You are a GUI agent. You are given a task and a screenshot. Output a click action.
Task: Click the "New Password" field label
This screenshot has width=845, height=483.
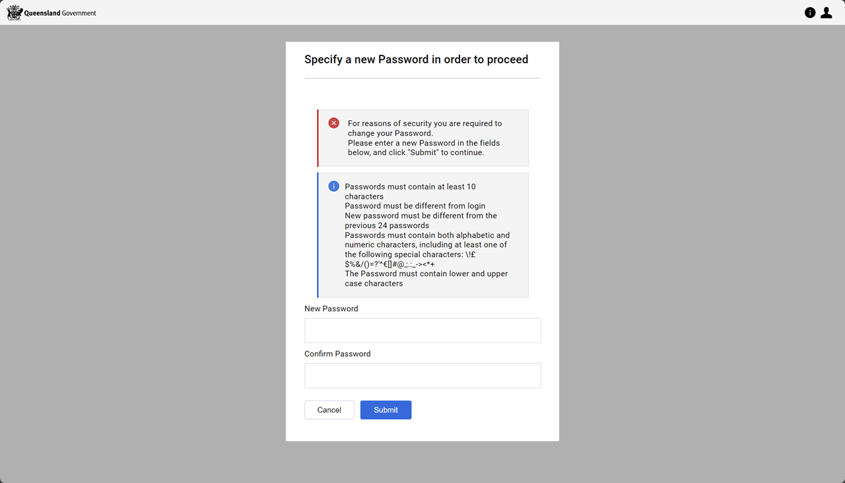point(331,309)
